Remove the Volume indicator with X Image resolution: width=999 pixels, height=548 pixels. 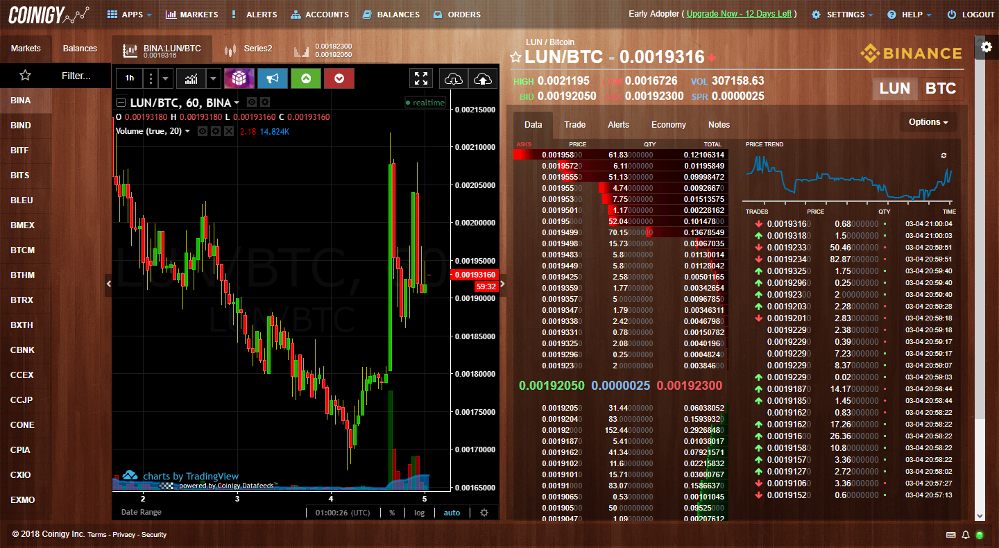(x=228, y=131)
